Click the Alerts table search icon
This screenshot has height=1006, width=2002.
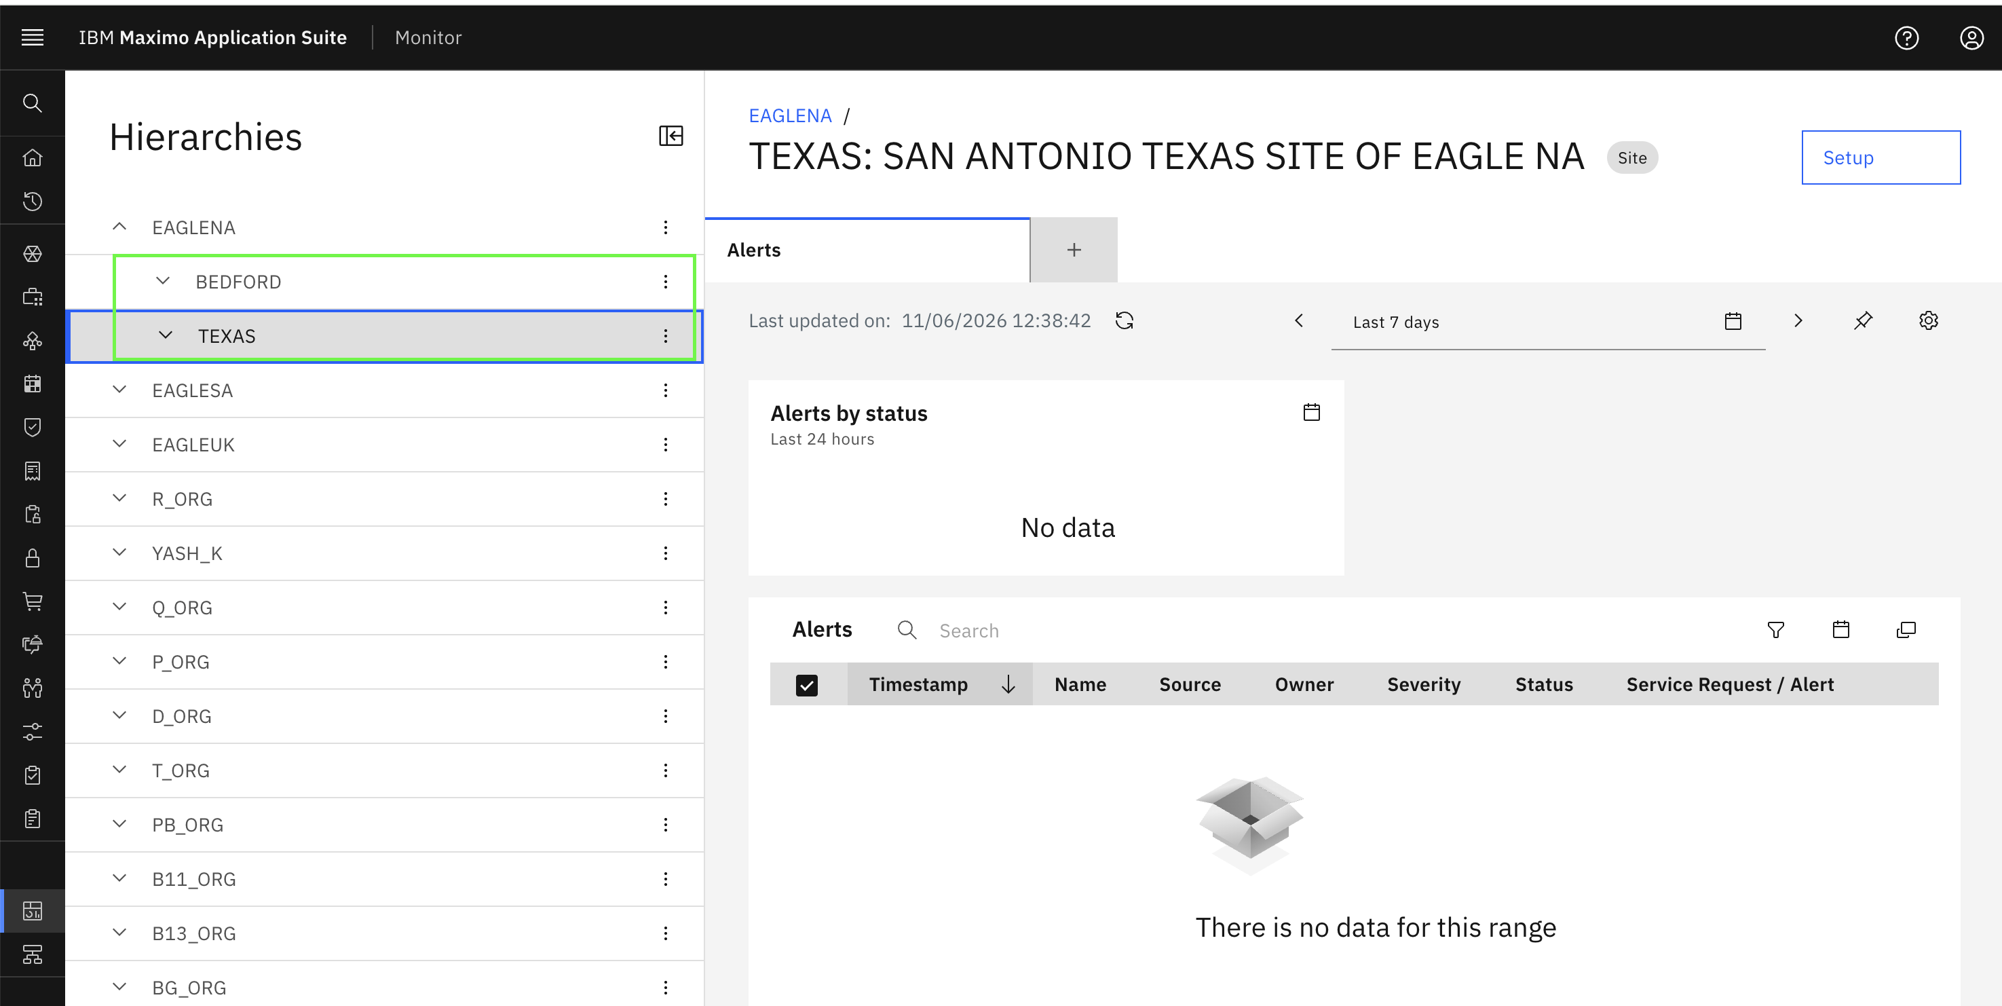pos(907,630)
